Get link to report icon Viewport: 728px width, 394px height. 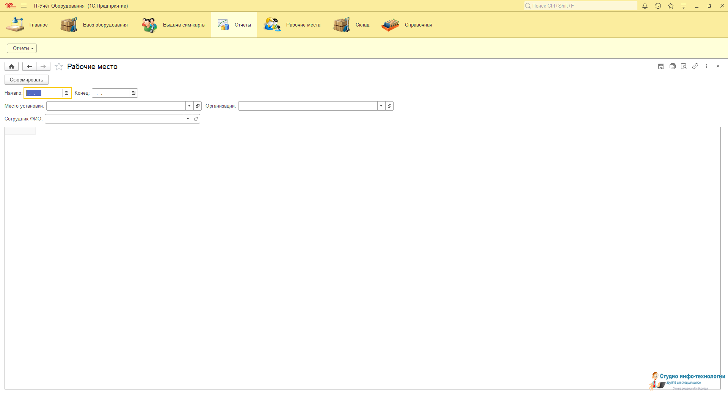[695, 66]
